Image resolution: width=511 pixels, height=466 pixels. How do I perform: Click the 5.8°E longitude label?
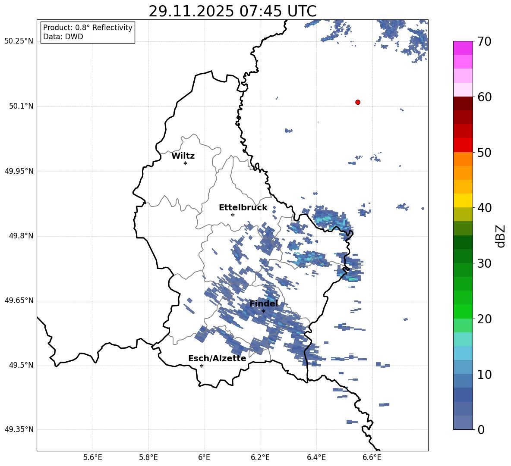[148, 457]
